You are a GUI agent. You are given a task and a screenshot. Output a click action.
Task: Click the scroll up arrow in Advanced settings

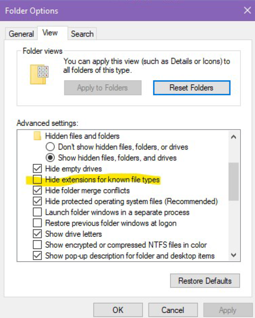[233, 137]
